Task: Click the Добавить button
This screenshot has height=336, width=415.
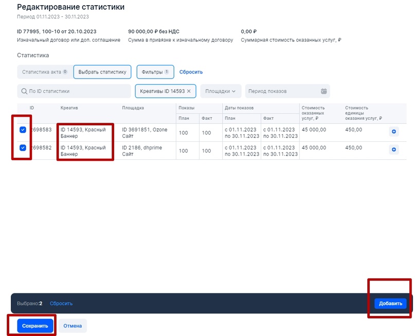Action: pyautogui.click(x=390, y=304)
